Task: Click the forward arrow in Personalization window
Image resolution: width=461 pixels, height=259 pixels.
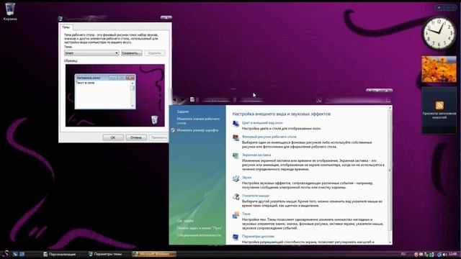Action: (182, 101)
